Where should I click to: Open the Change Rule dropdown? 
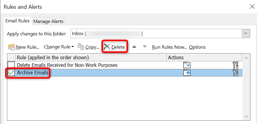coord(59,47)
